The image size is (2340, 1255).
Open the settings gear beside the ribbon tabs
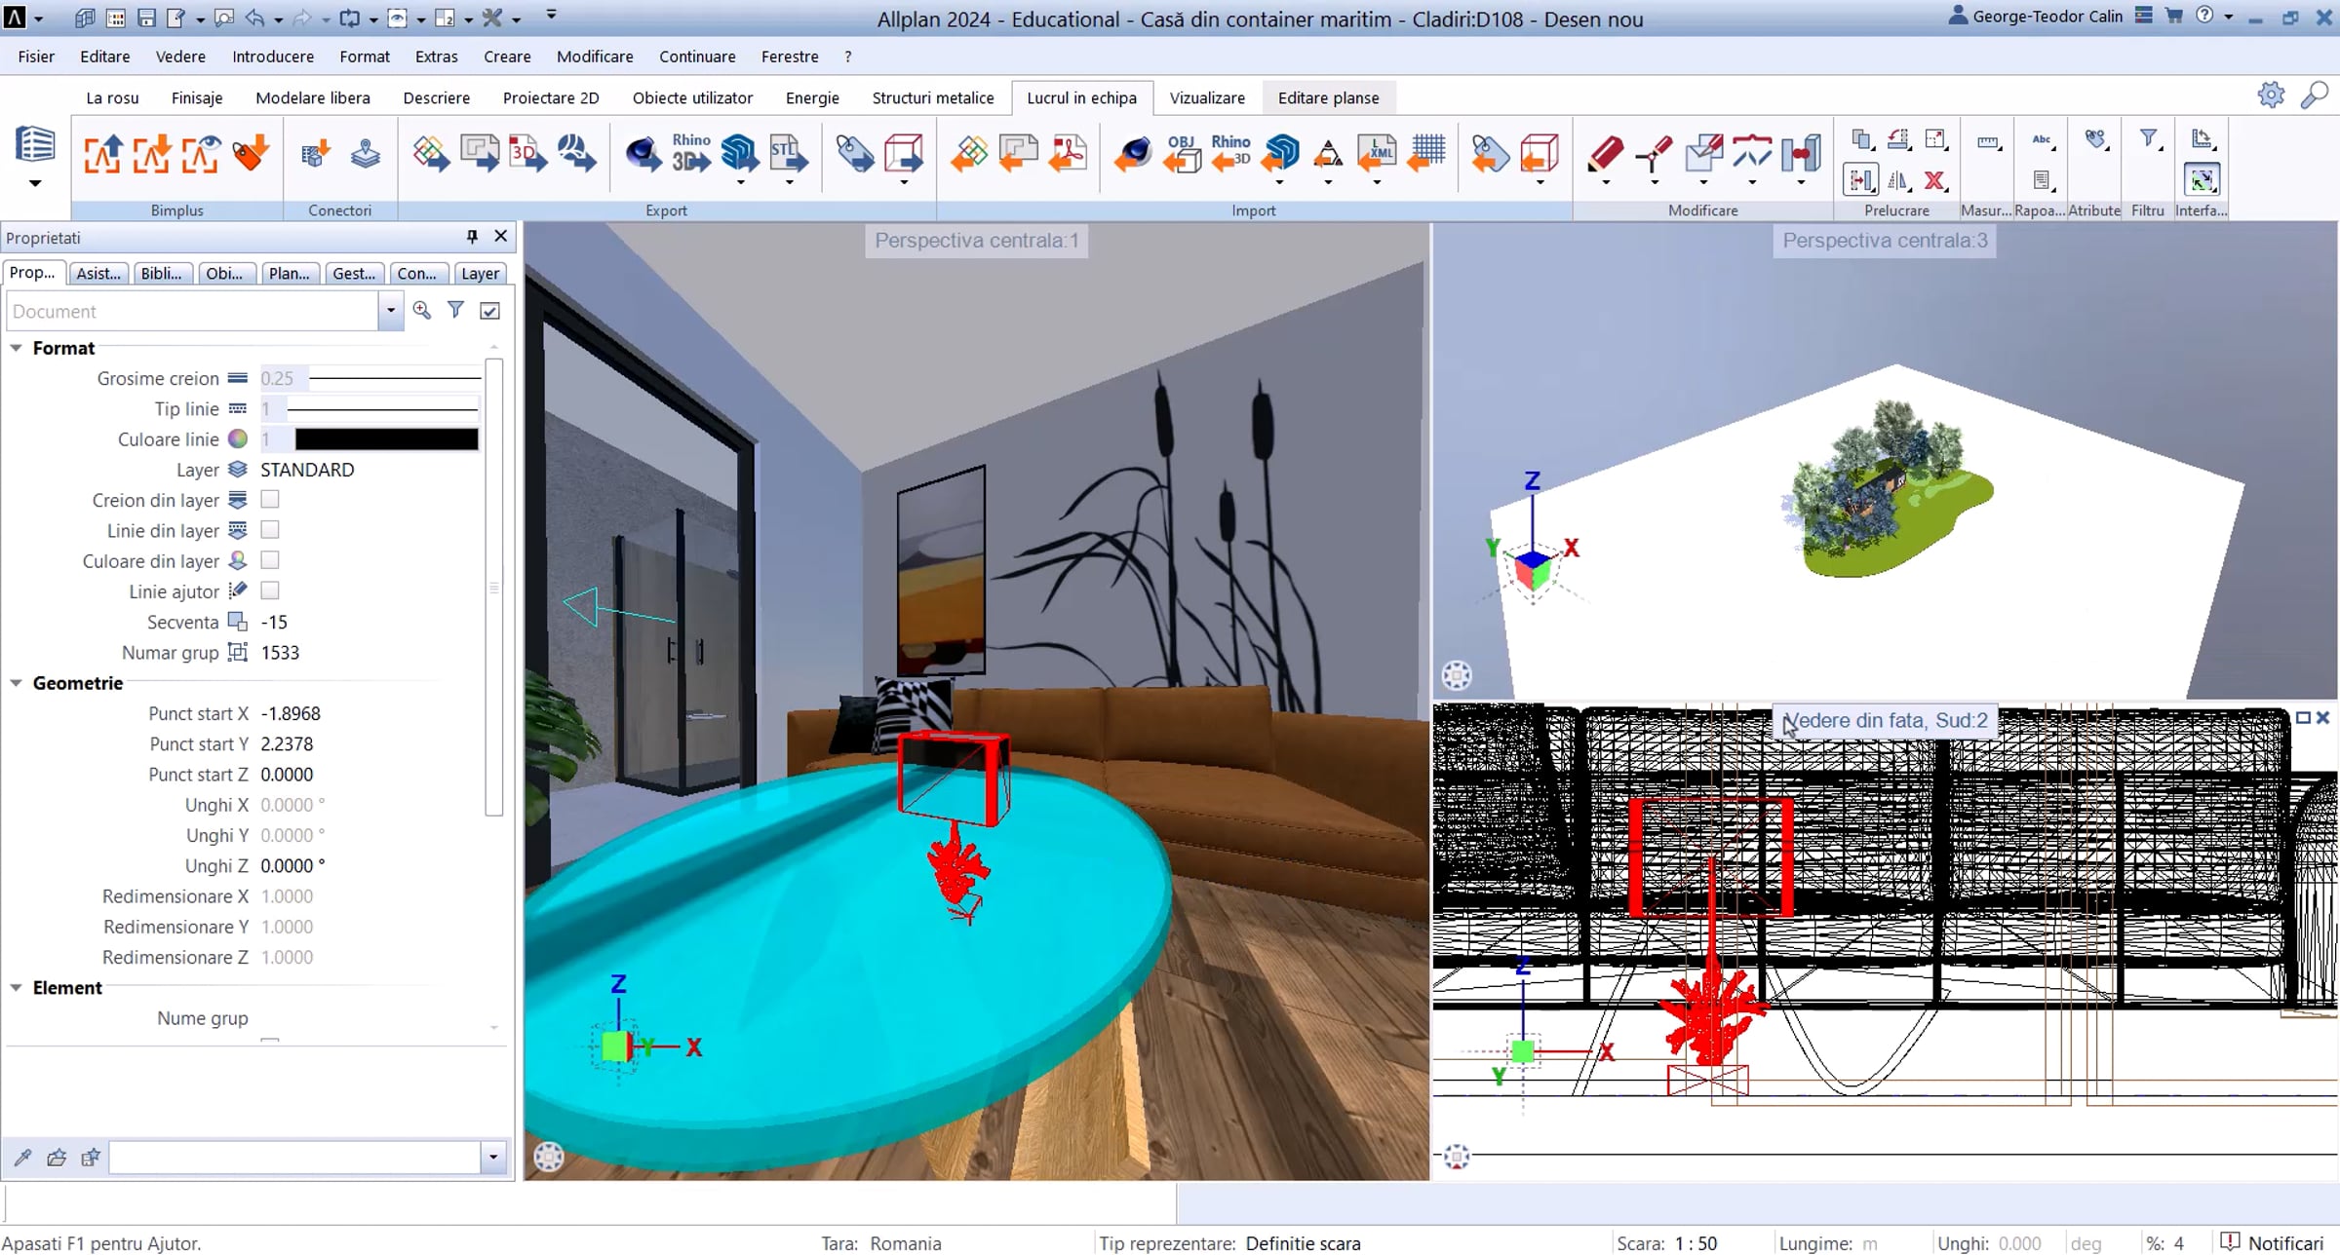coord(2271,95)
